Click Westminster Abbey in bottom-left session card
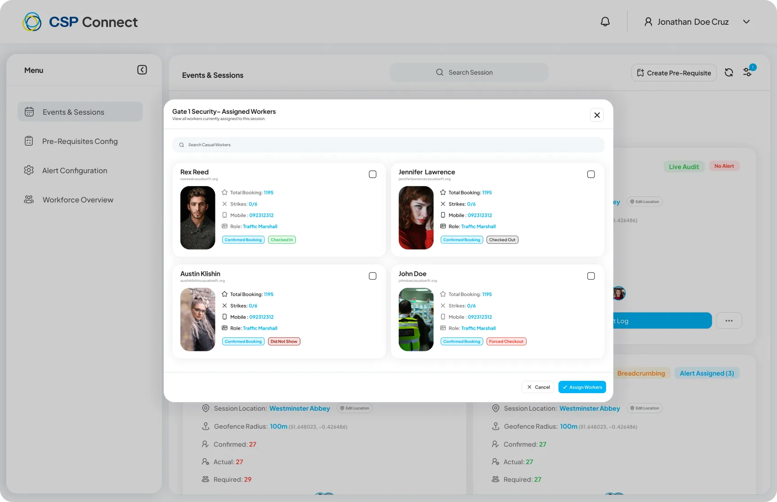 click(299, 408)
